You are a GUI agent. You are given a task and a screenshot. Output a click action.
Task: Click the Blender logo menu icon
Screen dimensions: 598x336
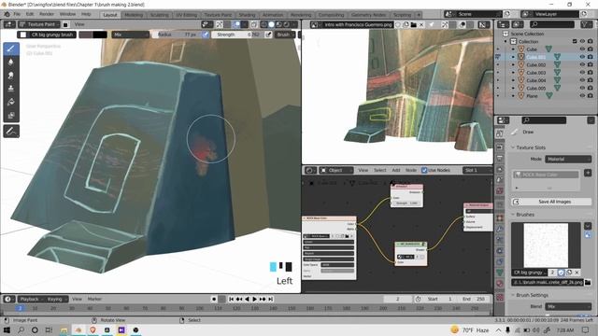point(7,14)
